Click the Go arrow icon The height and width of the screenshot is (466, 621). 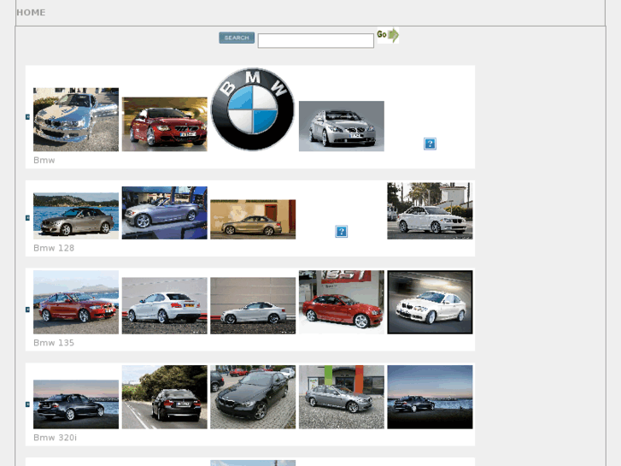pos(388,35)
